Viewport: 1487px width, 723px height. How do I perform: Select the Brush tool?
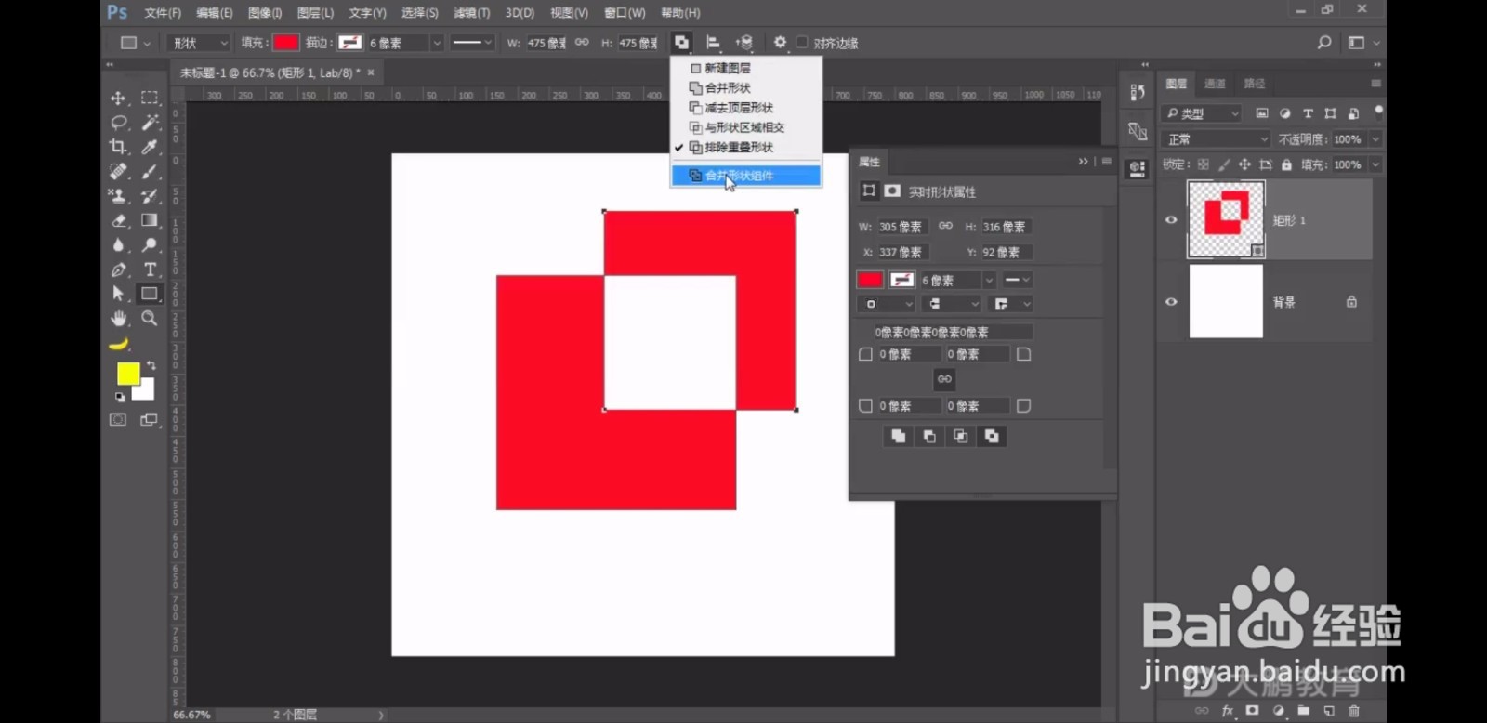point(149,172)
